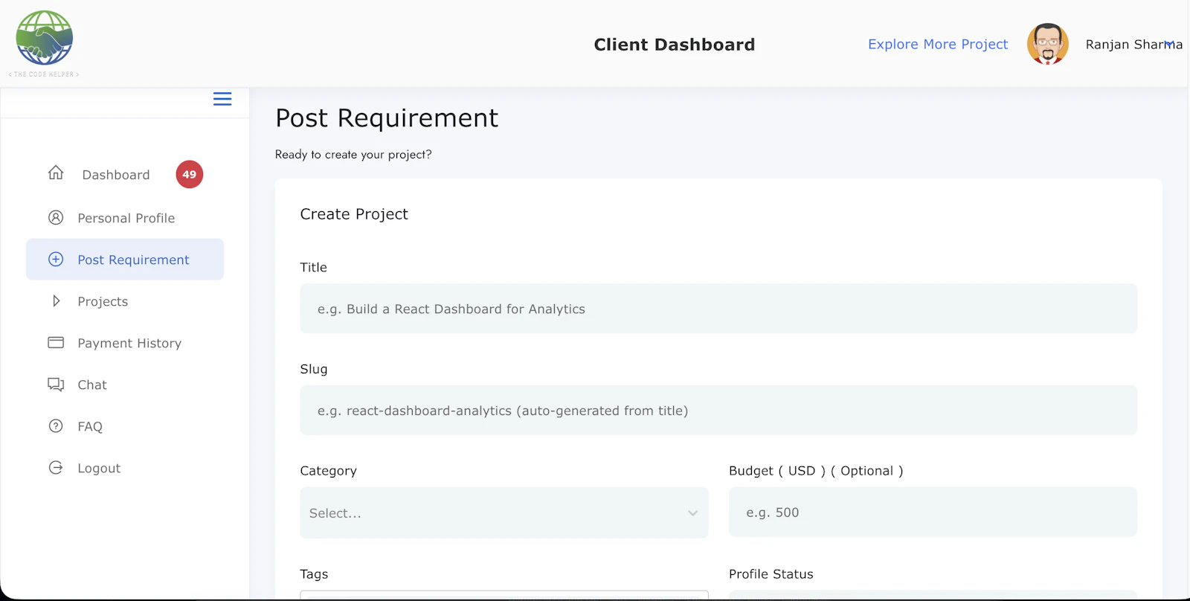Click the Chat speech-bubble icon
This screenshot has width=1190, height=601.
56,385
